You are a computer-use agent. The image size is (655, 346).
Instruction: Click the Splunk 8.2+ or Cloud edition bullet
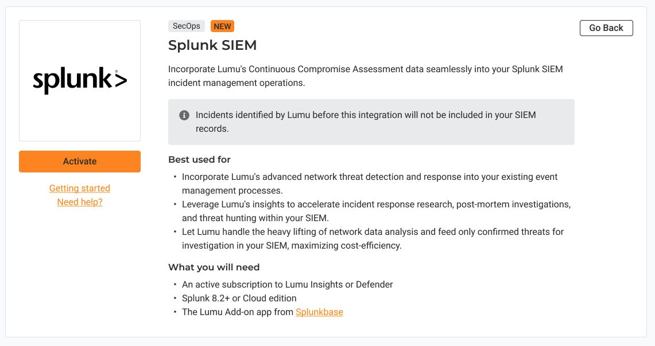[x=239, y=298]
